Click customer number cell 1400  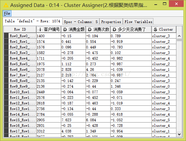49,36
